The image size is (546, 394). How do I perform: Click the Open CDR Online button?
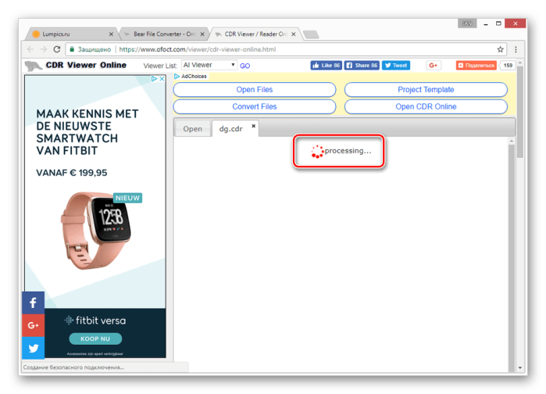(426, 106)
